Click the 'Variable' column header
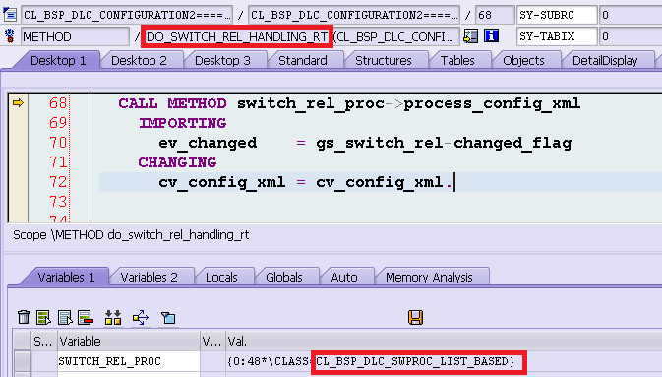Image resolution: width=662 pixels, height=377 pixels. tap(128, 341)
